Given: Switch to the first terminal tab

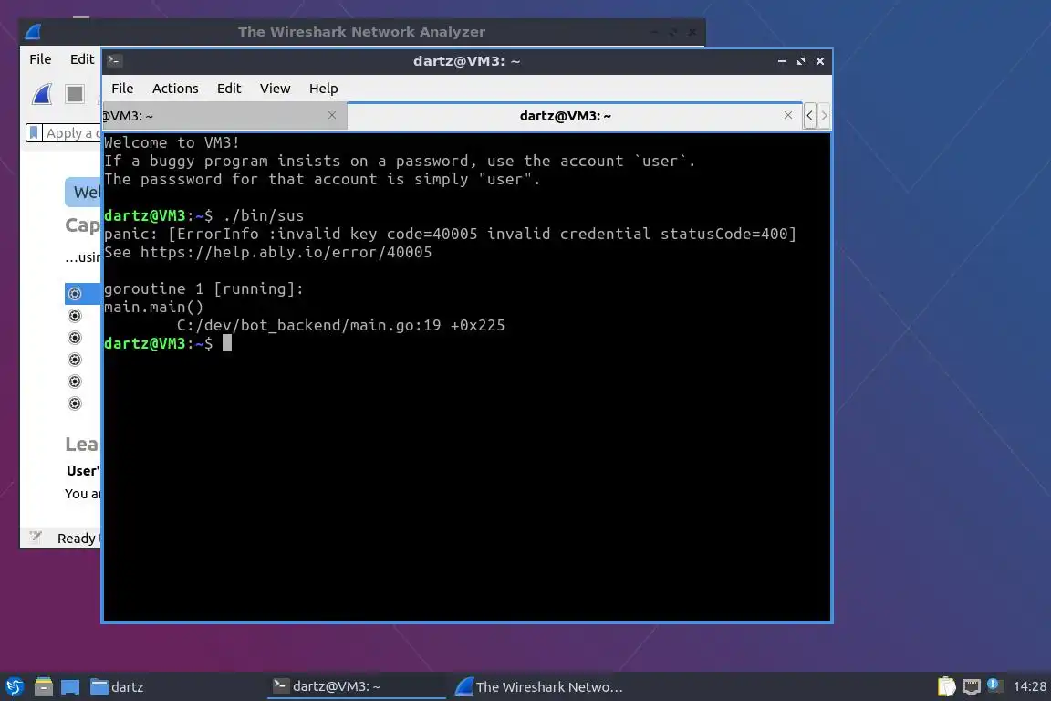Looking at the screenshot, I should 224,116.
